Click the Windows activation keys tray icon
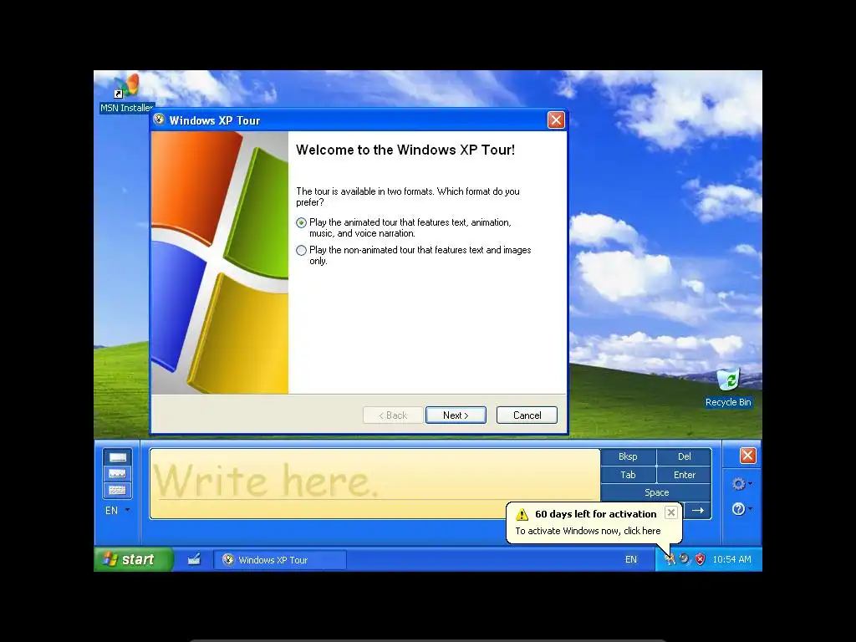Image resolution: width=856 pixels, height=642 pixels. [670, 559]
